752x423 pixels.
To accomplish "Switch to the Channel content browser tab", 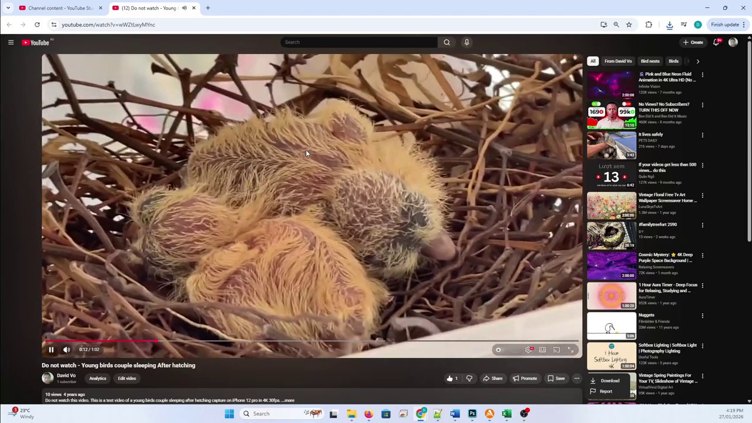I will (x=60, y=8).
